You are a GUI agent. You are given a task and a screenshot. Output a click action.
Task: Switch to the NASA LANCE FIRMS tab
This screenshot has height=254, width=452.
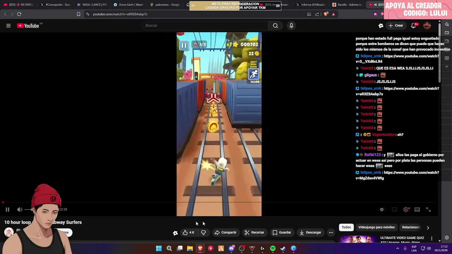[x=92, y=5]
